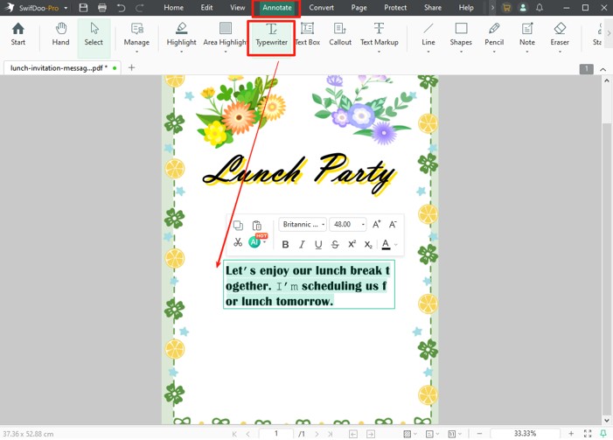This screenshot has width=613, height=440.
Task: Open the notifications bell in title bar
Action: [540, 7]
